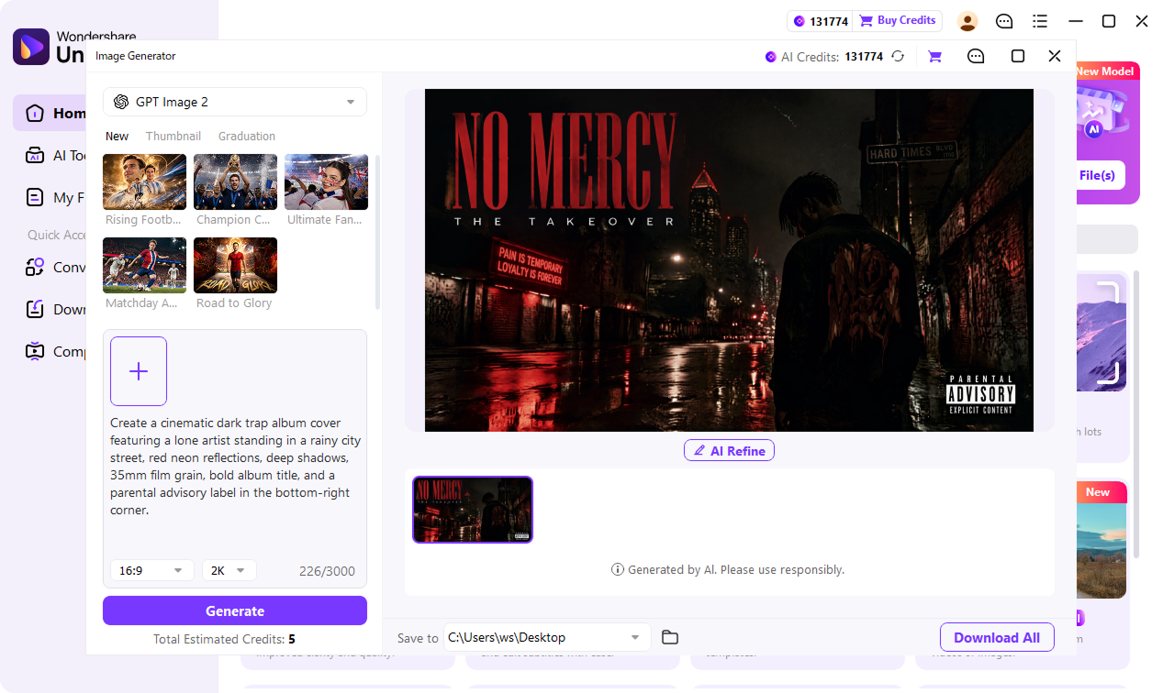Open the 16:9 aspect ratio dropdown
Viewport: 1163px width, 693px height.
pyautogui.click(x=151, y=570)
